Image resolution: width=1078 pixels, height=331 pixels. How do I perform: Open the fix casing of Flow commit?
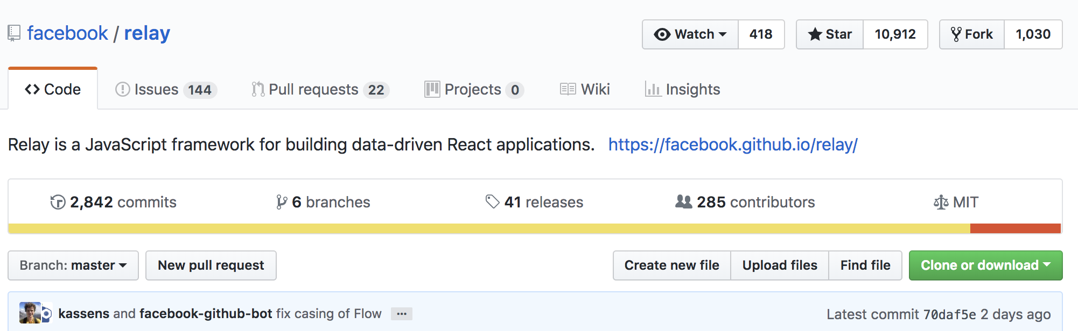point(328,313)
